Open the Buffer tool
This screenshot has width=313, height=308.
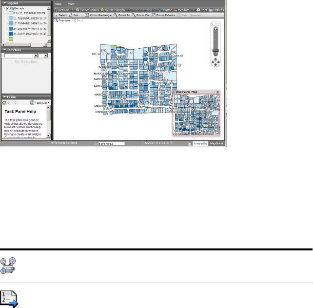165,10
